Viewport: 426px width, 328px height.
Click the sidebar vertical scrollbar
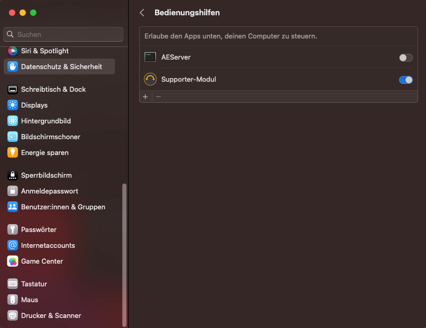click(x=124, y=253)
